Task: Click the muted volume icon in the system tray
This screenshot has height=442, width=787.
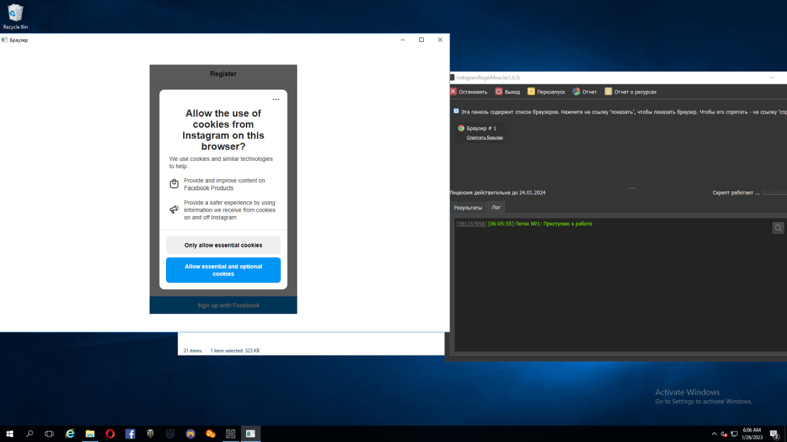Action: 724,434
